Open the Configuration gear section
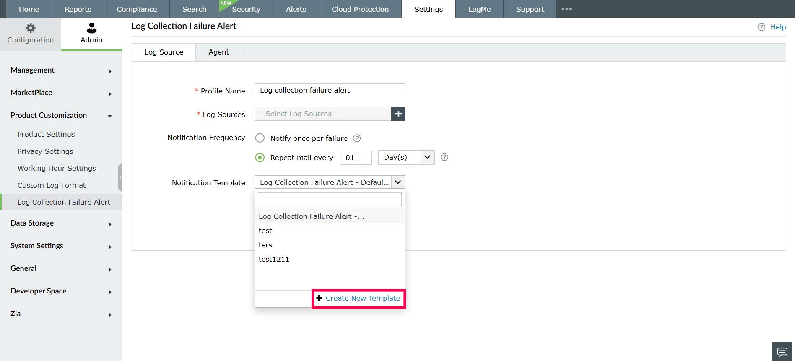This screenshot has width=795, height=361. pos(31,34)
